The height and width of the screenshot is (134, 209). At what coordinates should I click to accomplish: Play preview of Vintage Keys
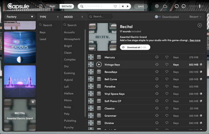tap(99, 65)
